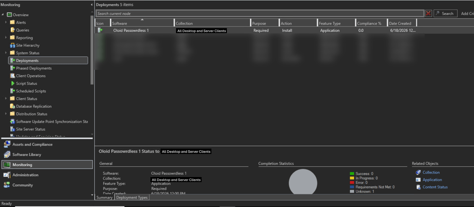Sort by the Compliance % column header

pos(371,23)
